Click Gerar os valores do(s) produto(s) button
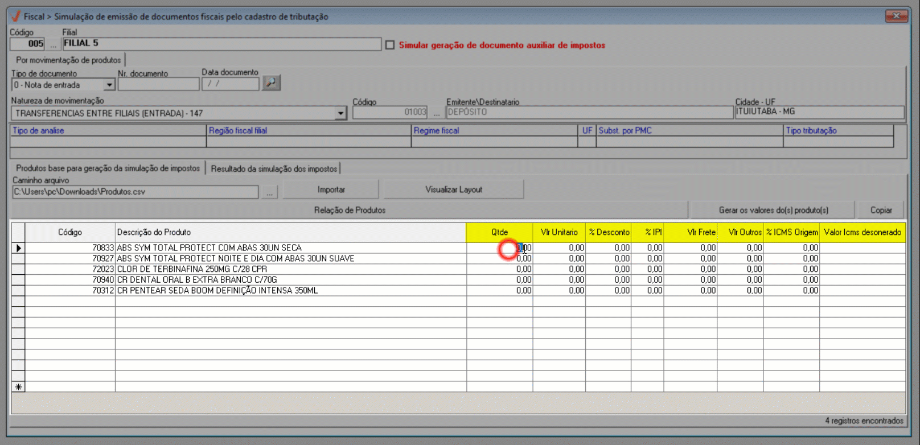920x445 pixels. pyautogui.click(x=773, y=210)
